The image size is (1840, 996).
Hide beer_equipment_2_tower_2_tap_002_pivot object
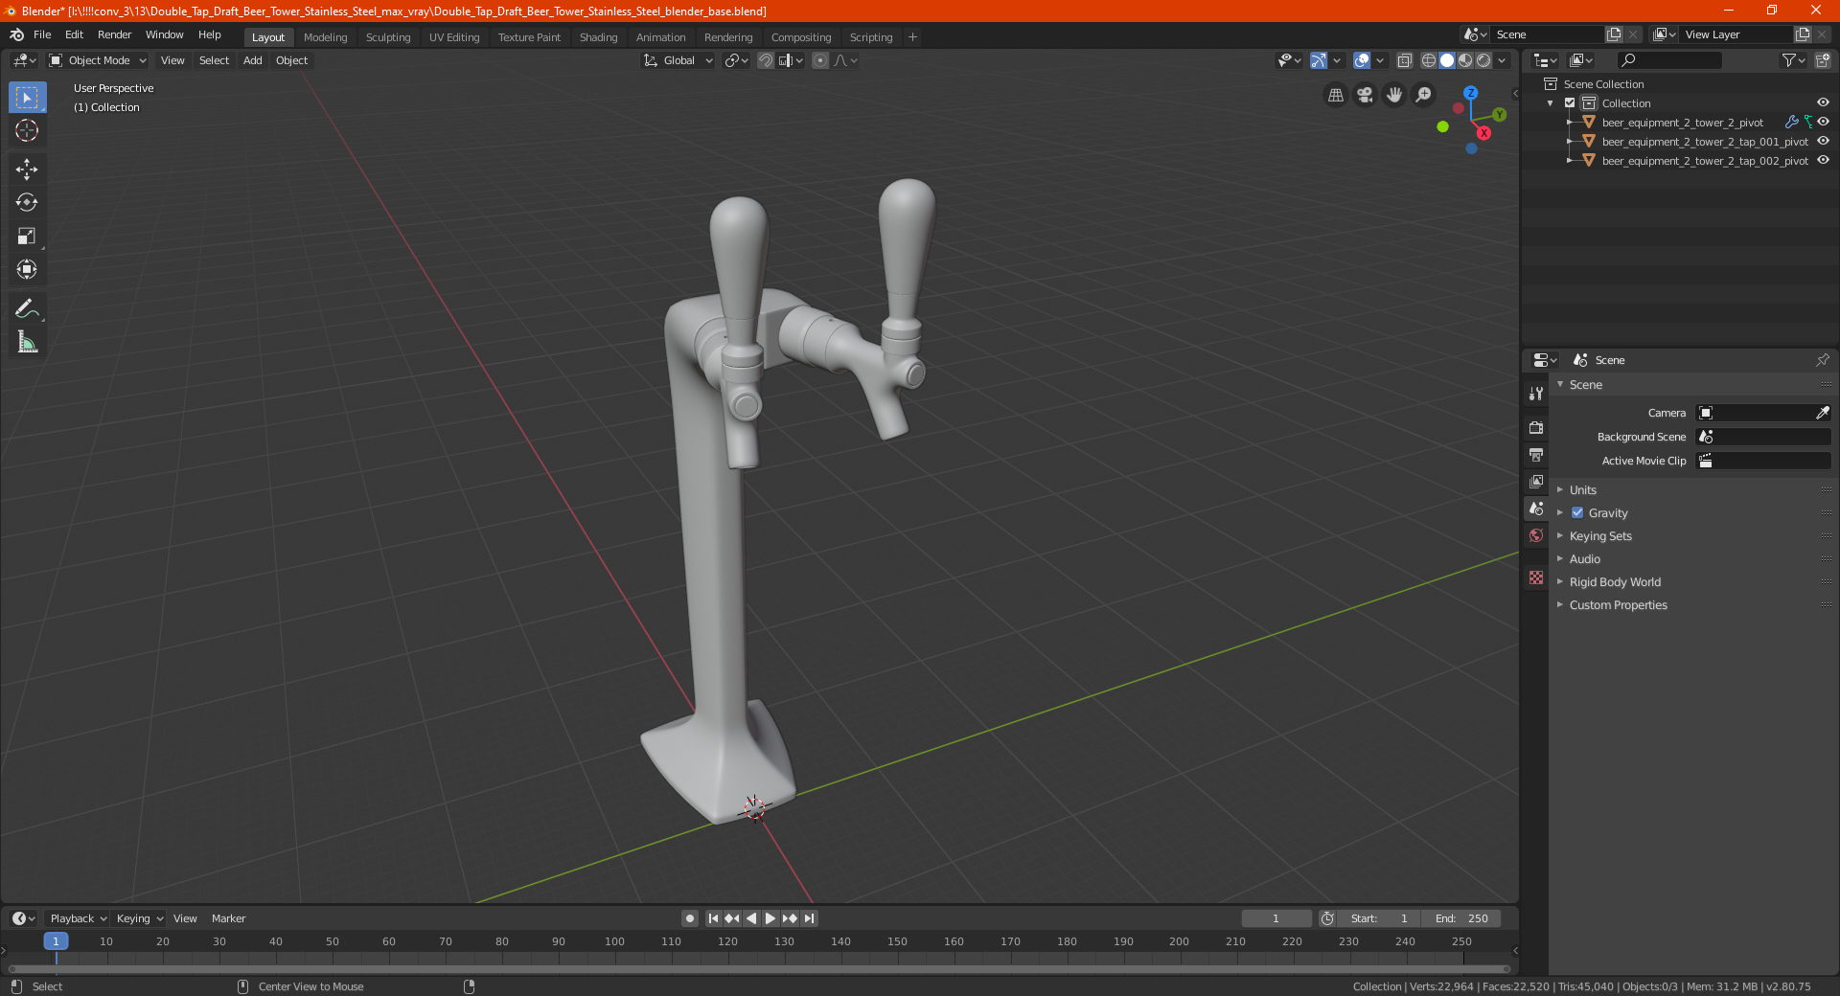[1823, 160]
